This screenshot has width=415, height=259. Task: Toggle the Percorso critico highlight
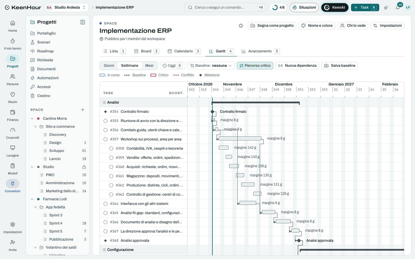pos(255,66)
